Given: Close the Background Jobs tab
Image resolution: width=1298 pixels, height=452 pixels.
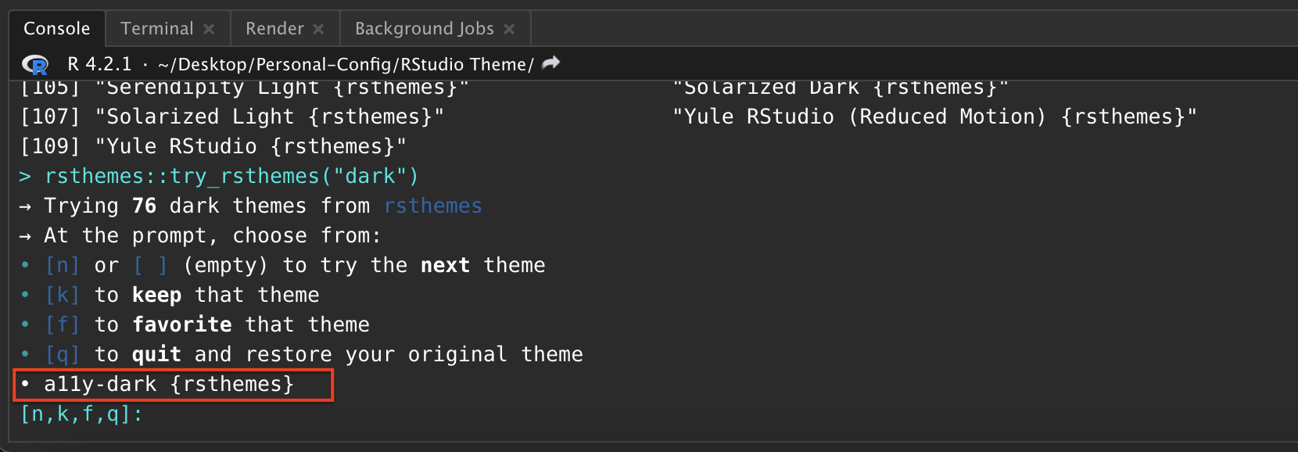Looking at the screenshot, I should (509, 29).
